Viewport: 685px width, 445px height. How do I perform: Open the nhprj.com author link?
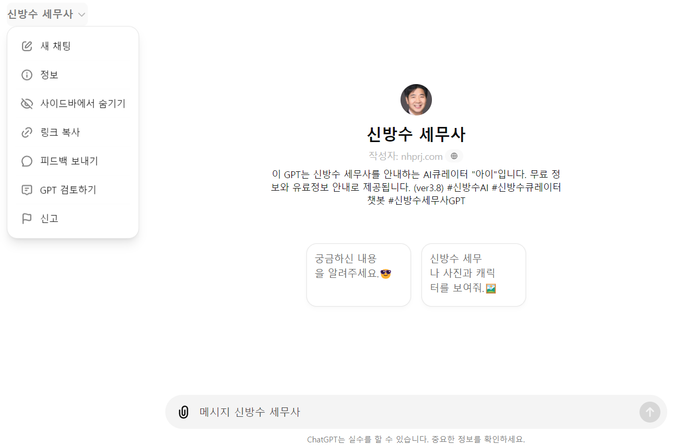pos(422,157)
